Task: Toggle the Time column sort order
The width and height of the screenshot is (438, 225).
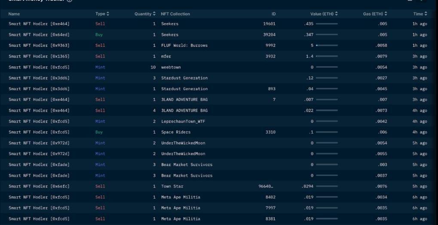Action: tap(426, 14)
